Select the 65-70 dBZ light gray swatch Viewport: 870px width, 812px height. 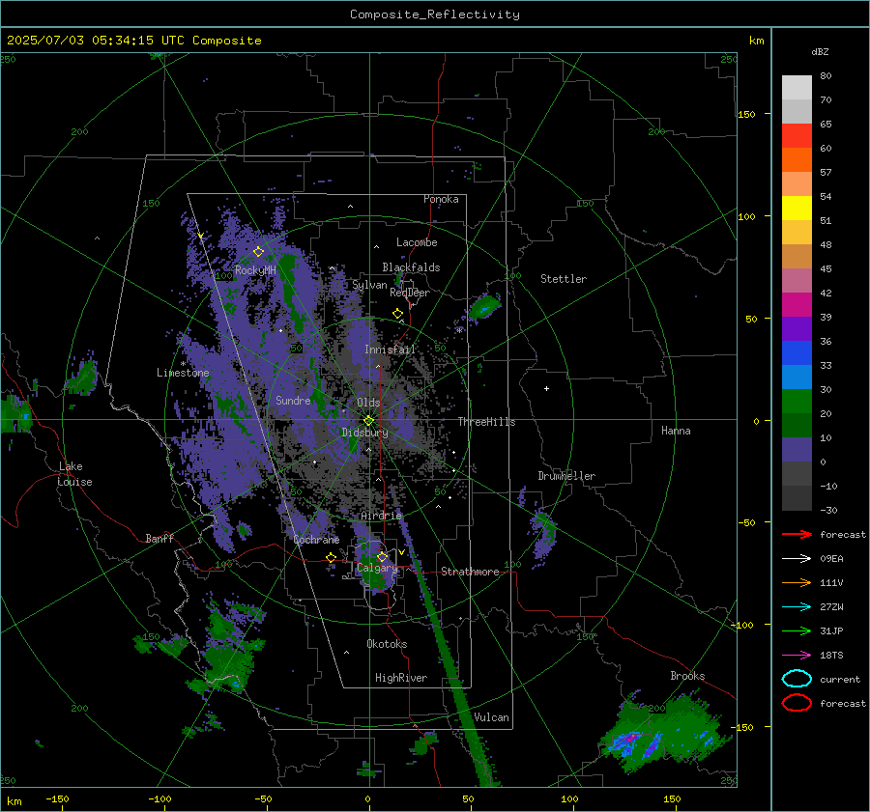(x=797, y=111)
